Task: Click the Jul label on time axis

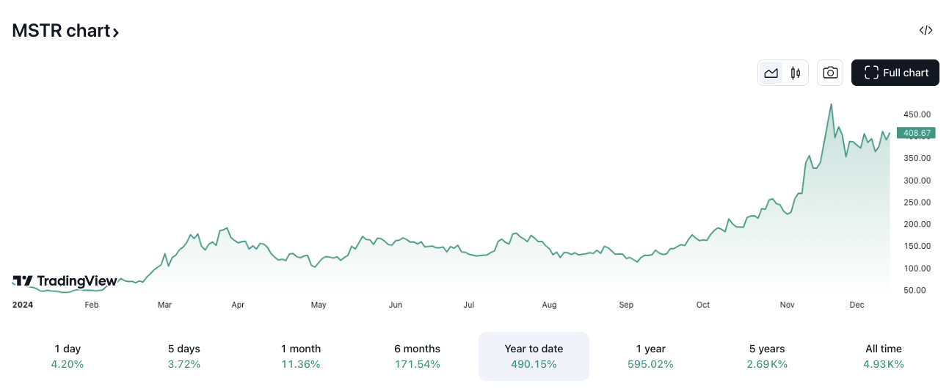Action: [x=470, y=305]
